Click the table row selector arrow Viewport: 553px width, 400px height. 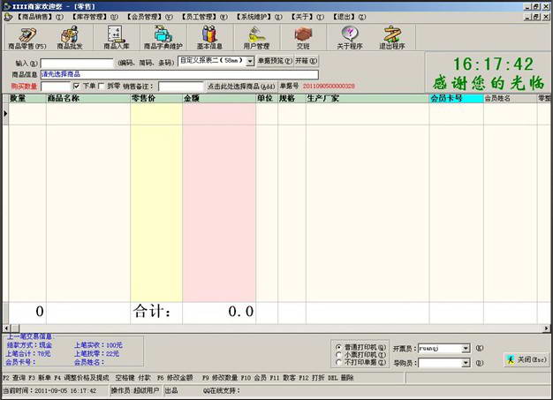(x=5, y=114)
